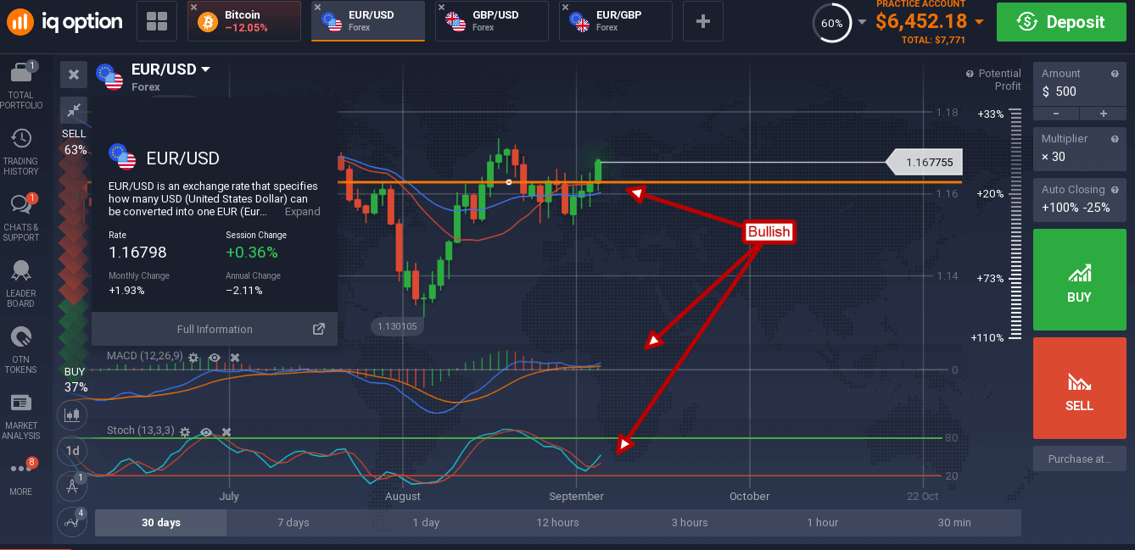Open the More menu in the sidebar
1135x550 pixels.
[x=21, y=475]
